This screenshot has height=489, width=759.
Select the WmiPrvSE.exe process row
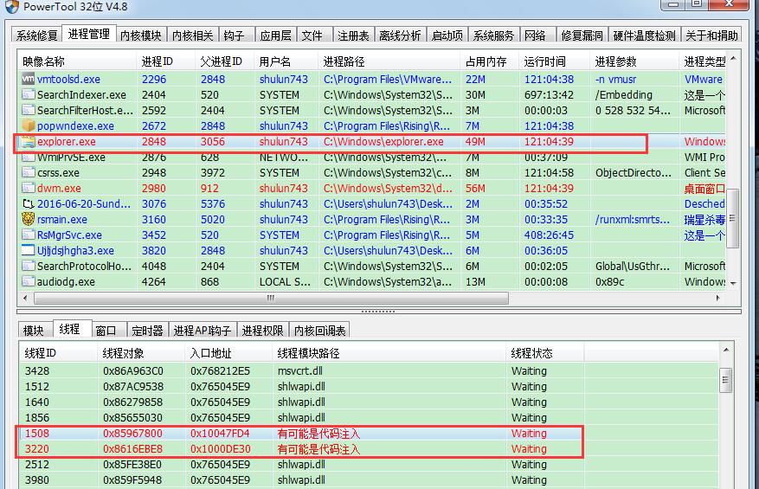coord(372,158)
